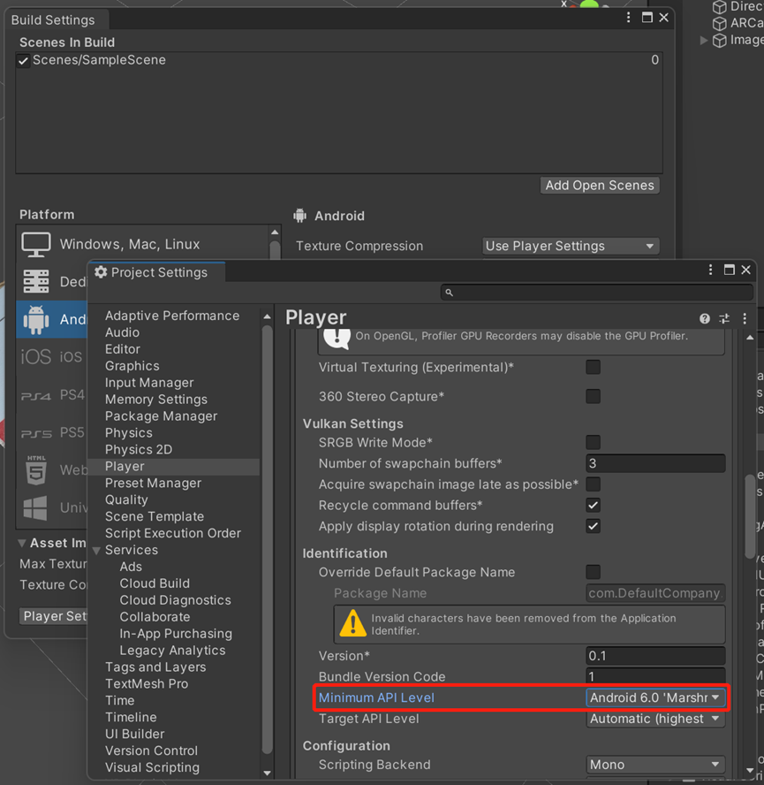764x785 pixels.
Task: Open the TextMesh Pro settings category
Action: coord(147,684)
